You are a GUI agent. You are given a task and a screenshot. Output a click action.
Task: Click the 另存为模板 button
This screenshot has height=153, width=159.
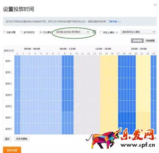pyautogui.click(x=21, y=139)
